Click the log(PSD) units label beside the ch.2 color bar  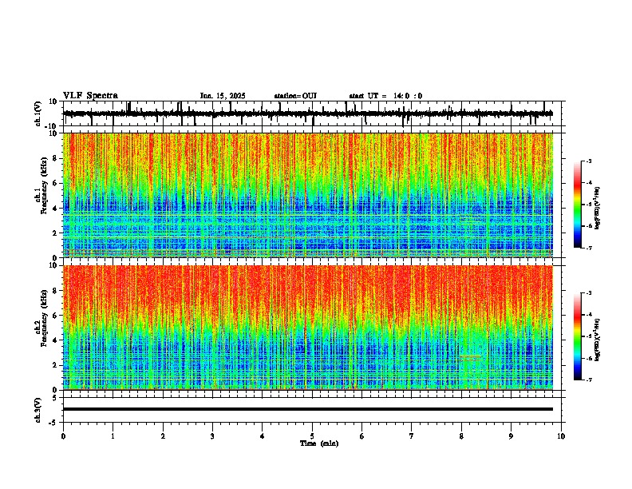pos(598,340)
